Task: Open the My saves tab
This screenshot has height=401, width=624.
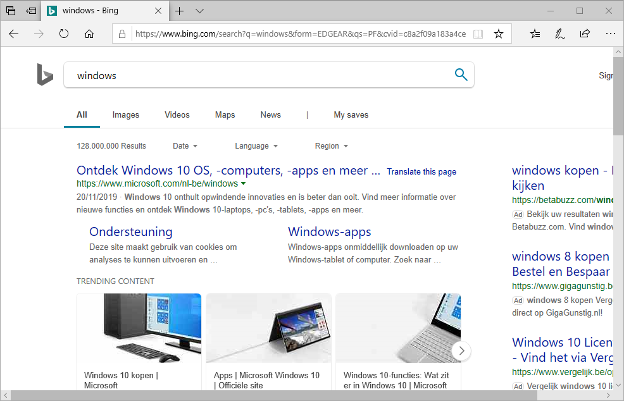Action: 351,114
